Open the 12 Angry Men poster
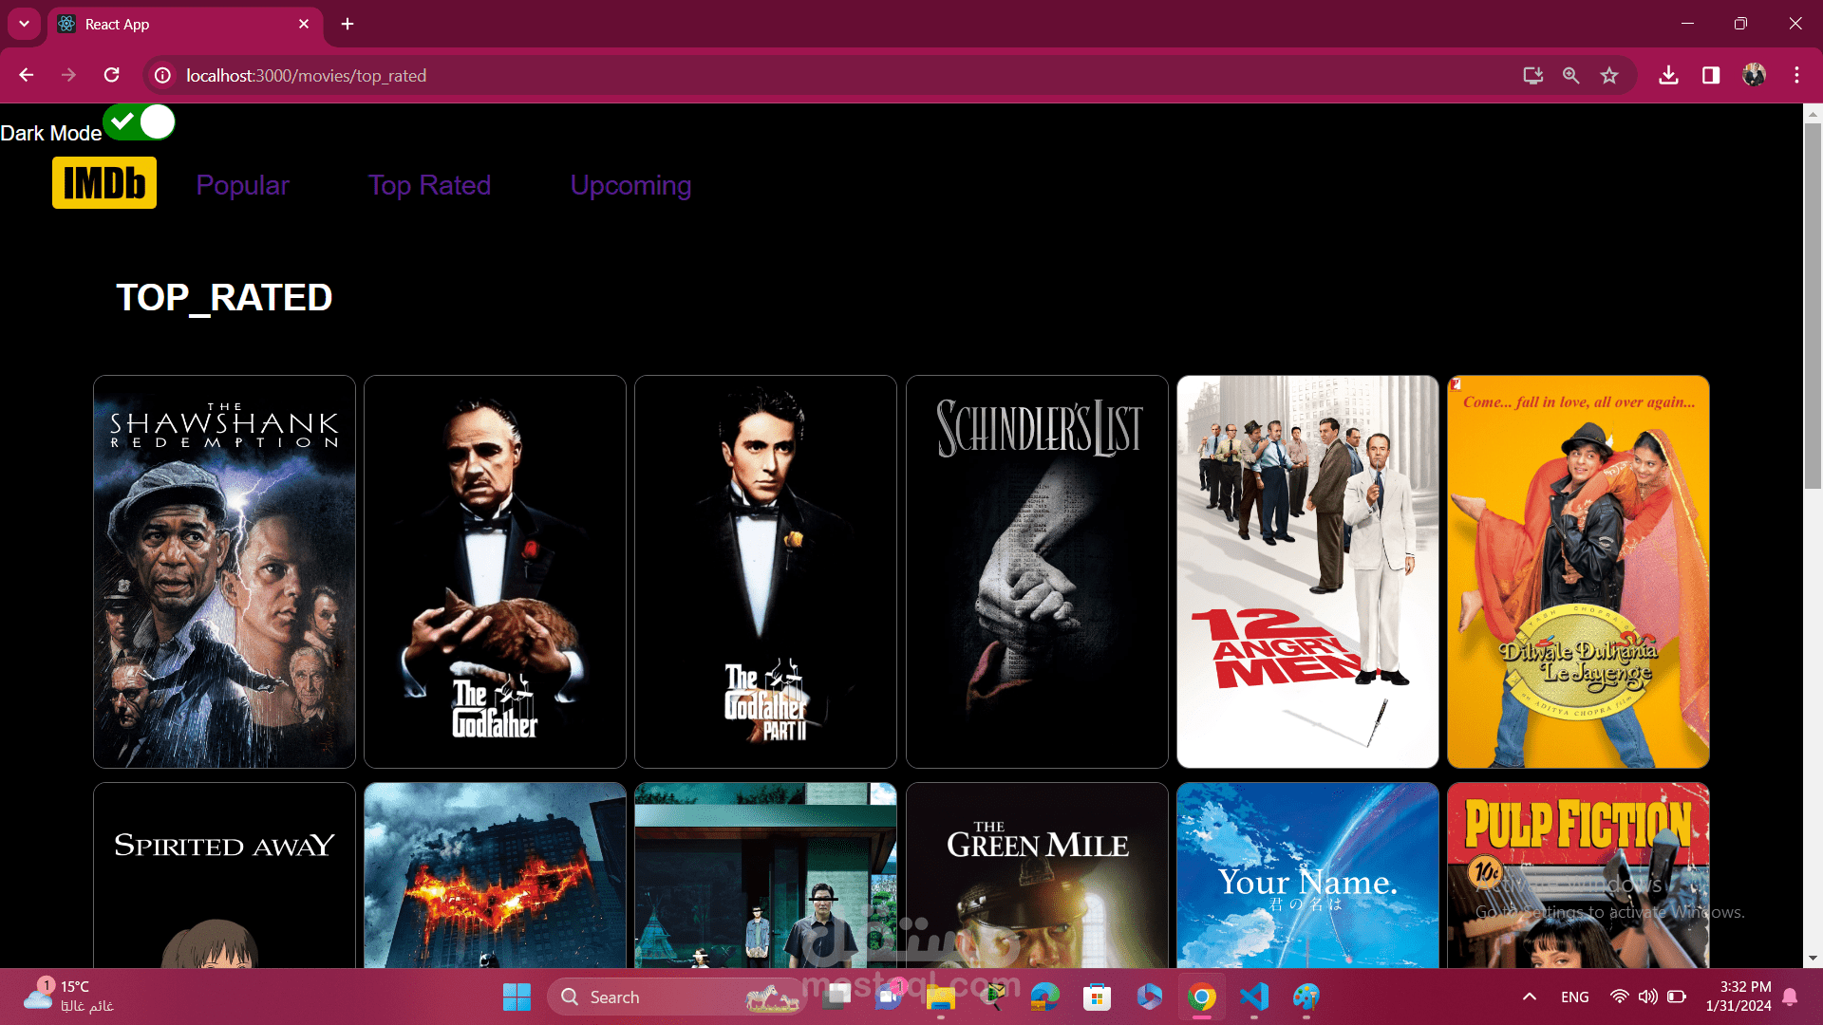This screenshot has height=1025, width=1823. click(1307, 571)
